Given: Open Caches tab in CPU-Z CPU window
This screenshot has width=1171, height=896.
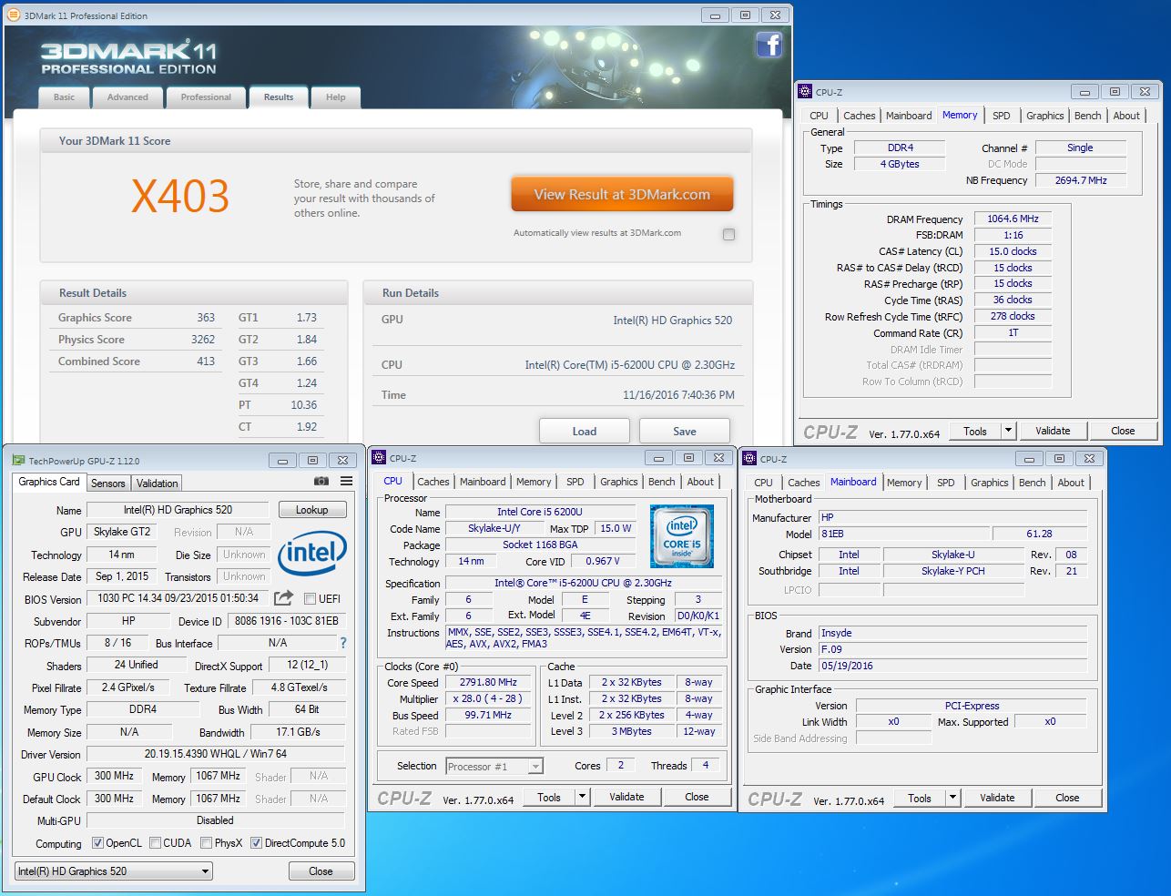Looking at the screenshot, I should [x=433, y=482].
